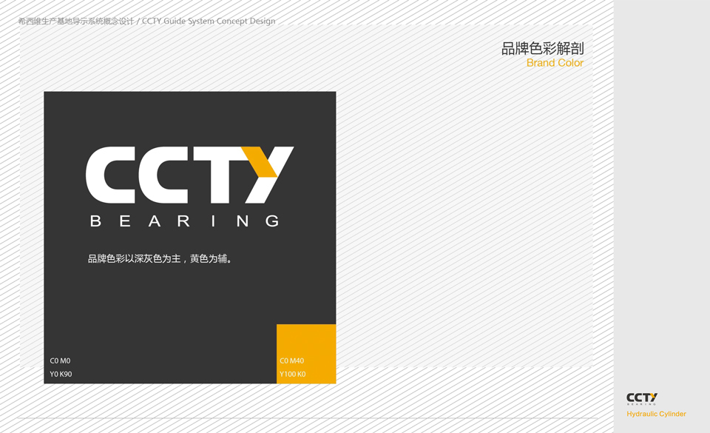The height and width of the screenshot is (433, 710).
Task: Select the letter B in the BEARING wordmark
Action: click(x=95, y=221)
